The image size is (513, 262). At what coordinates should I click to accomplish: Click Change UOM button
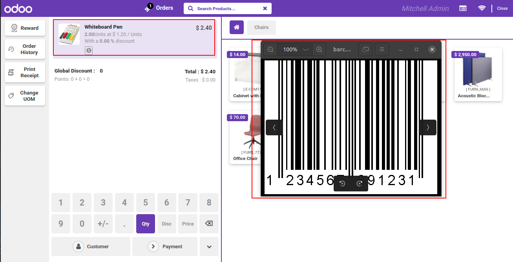tap(25, 96)
